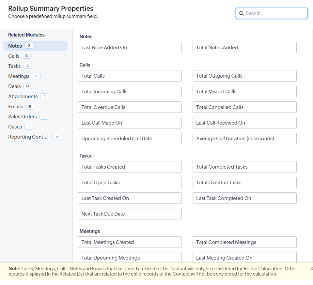Open the Calls module category
The height and width of the screenshot is (285, 313).
click(x=14, y=56)
